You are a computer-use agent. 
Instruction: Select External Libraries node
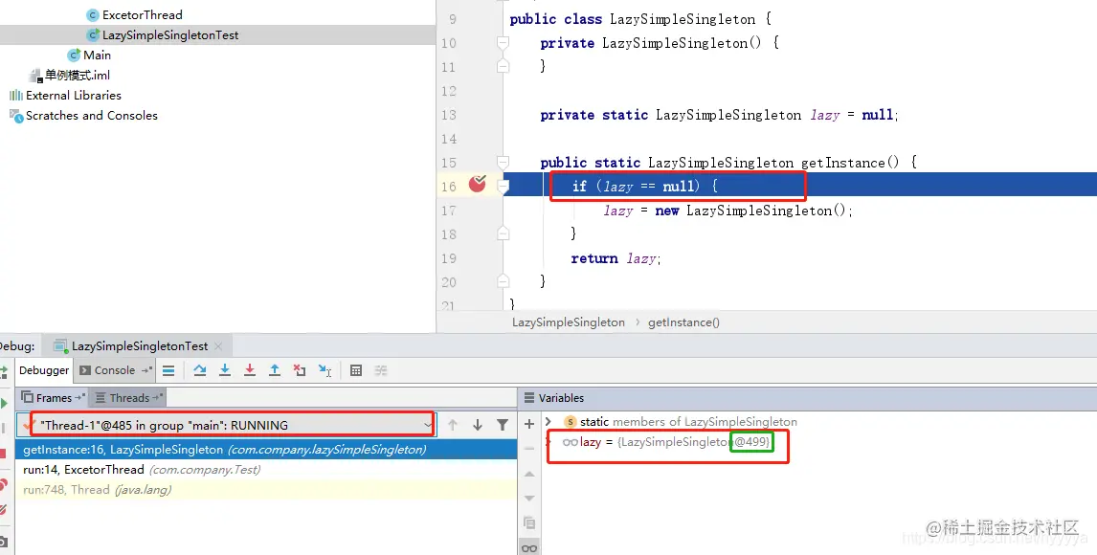click(66, 95)
